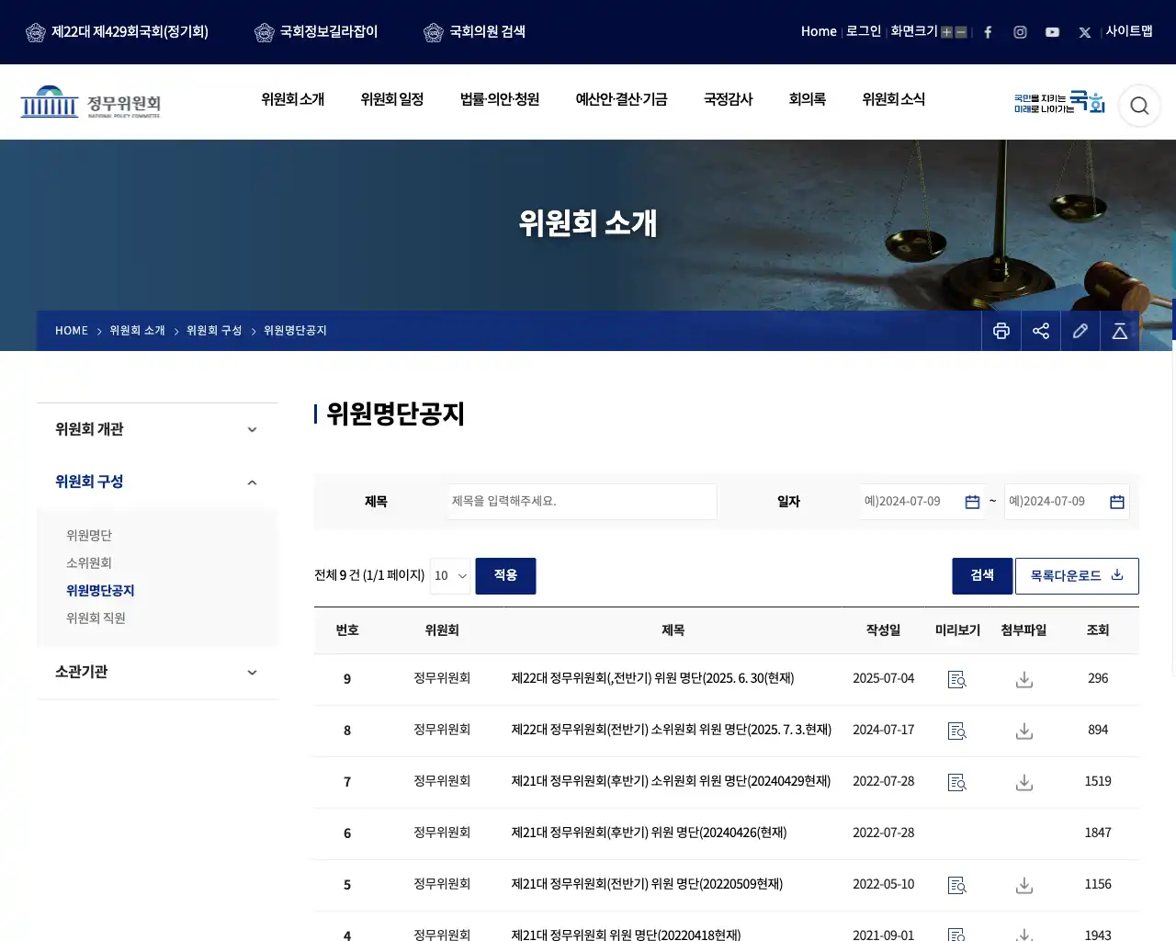1176x941 pixels.
Task: Click 로그인 link in top bar
Action: click(864, 31)
